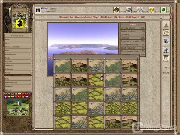Select province tile 12
The image size is (180, 135).
pyautogui.click(x=79, y=94)
